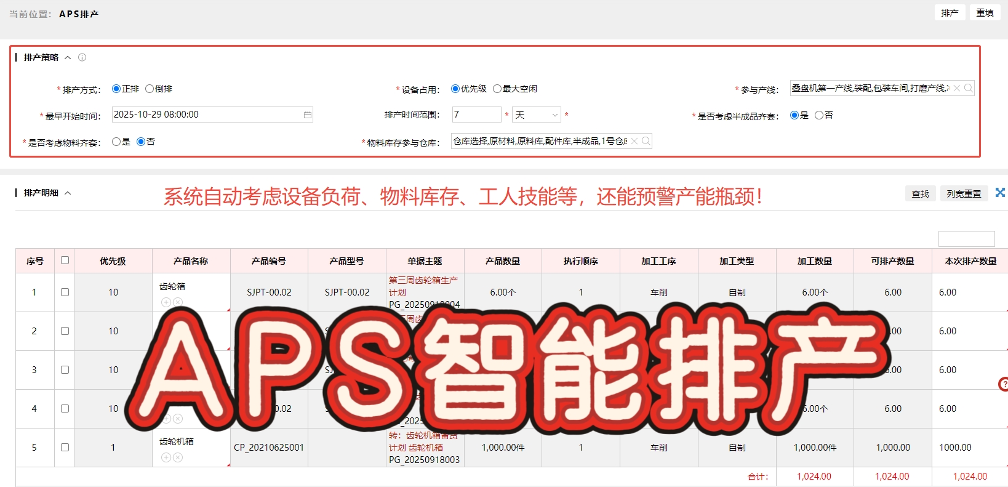This screenshot has height=487, width=1008.
Task: Open the calendar picker for 最早开始时间
Action: click(307, 115)
